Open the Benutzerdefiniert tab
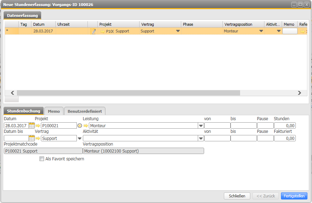Image resolution: width=312 pixels, height=203 pixels. pyautogui.click(x=85, y=111)
